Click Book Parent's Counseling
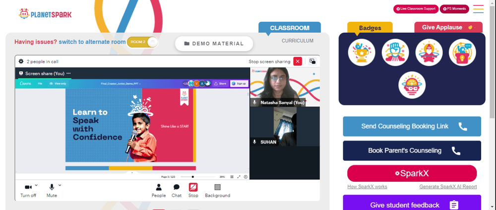The height and width of the screenshot is (210, 496). point(412,151)
